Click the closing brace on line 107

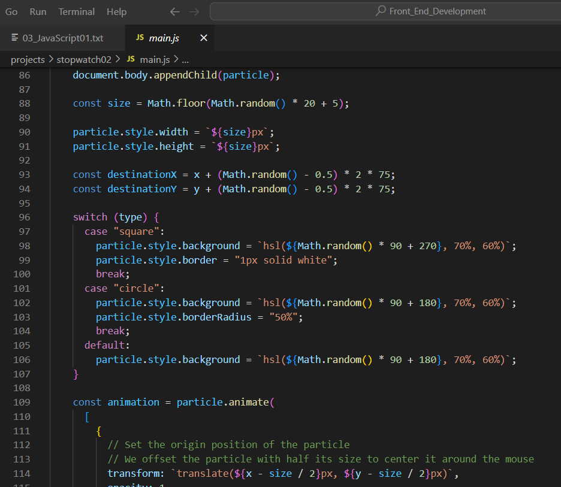(x=76, y=374)
